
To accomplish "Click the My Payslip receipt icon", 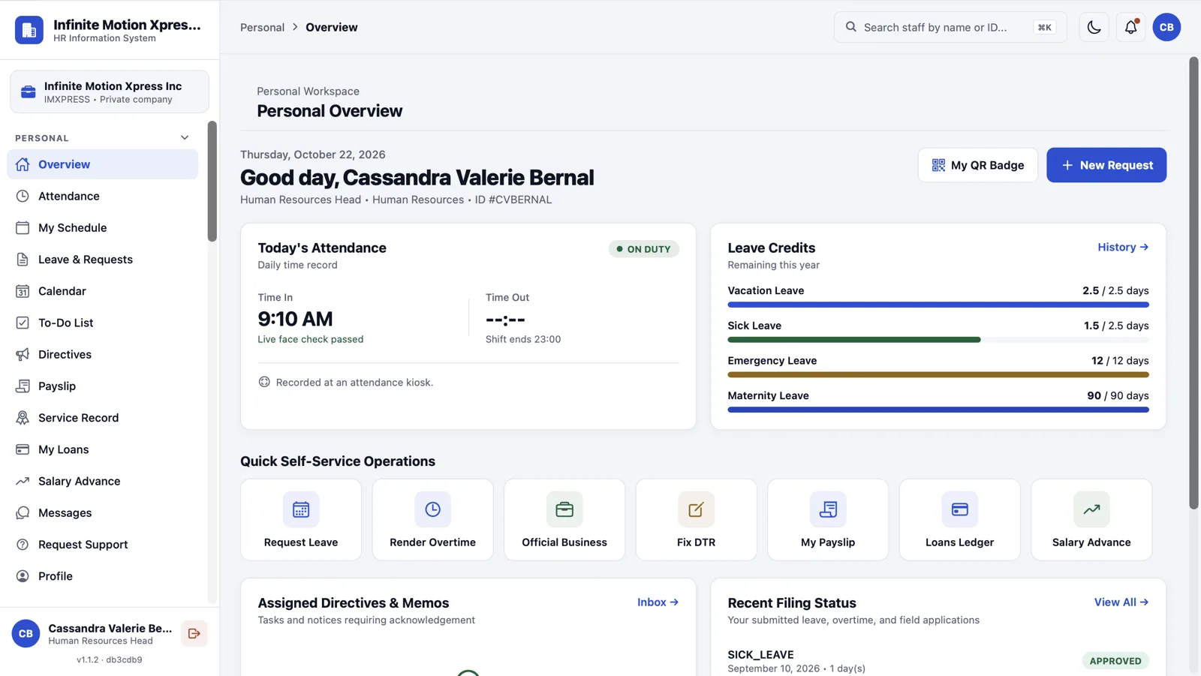I will coord(828,509).
